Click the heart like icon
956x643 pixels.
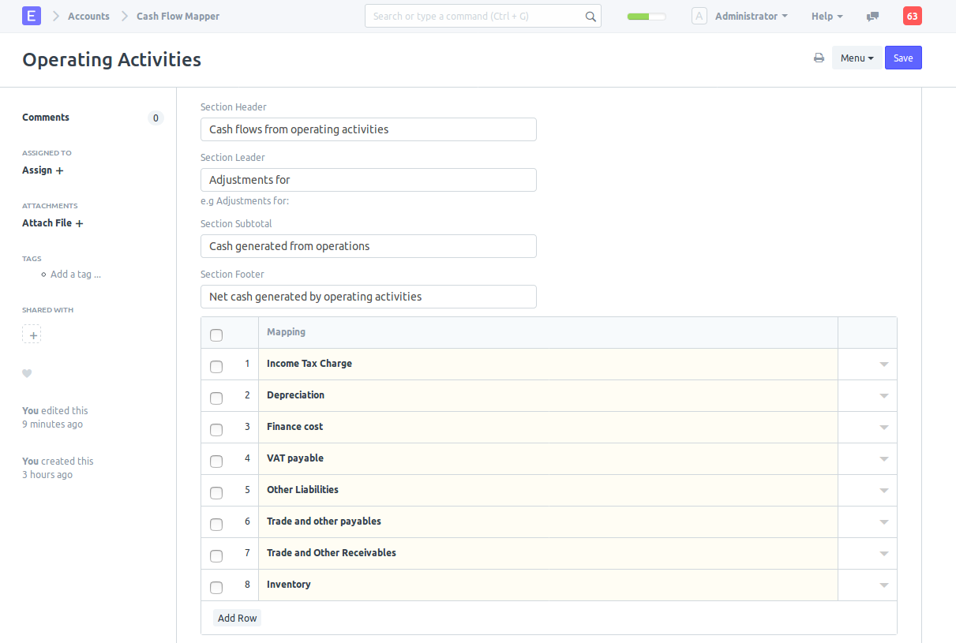click(x=27, y=374)
